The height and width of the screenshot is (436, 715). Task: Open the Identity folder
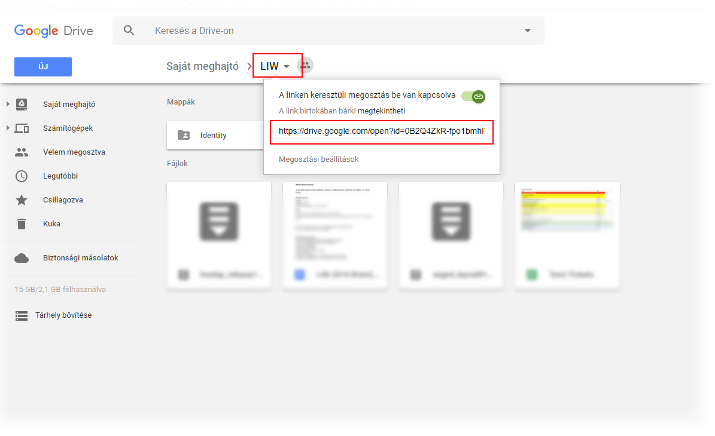[x=214, y=136]
